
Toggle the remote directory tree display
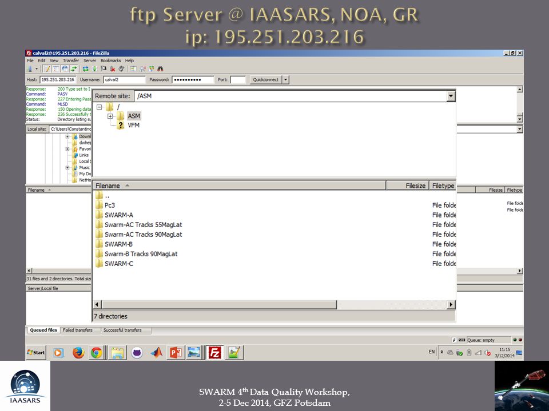[x=65, y=68]
